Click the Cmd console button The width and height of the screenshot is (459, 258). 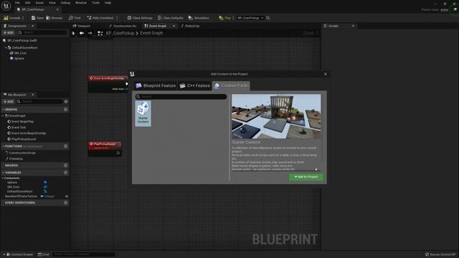43,254
